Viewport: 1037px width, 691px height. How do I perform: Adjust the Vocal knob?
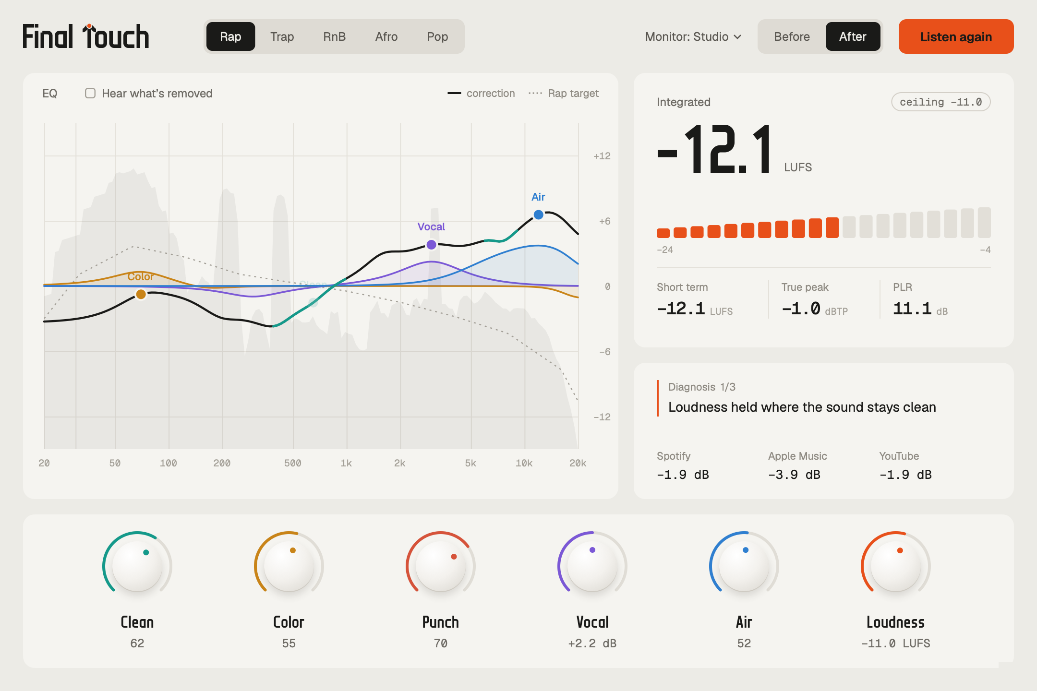[x=592, y=566]
